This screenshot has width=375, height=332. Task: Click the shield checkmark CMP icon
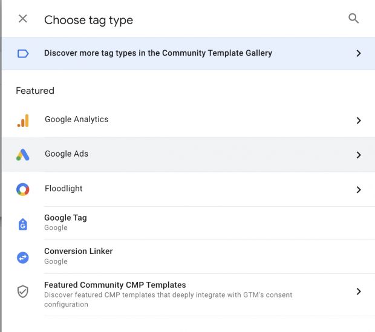click(x=23, y=291)
